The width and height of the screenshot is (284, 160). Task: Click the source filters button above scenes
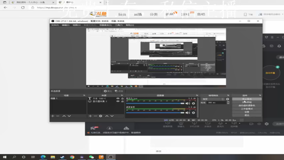click(119, 91)
